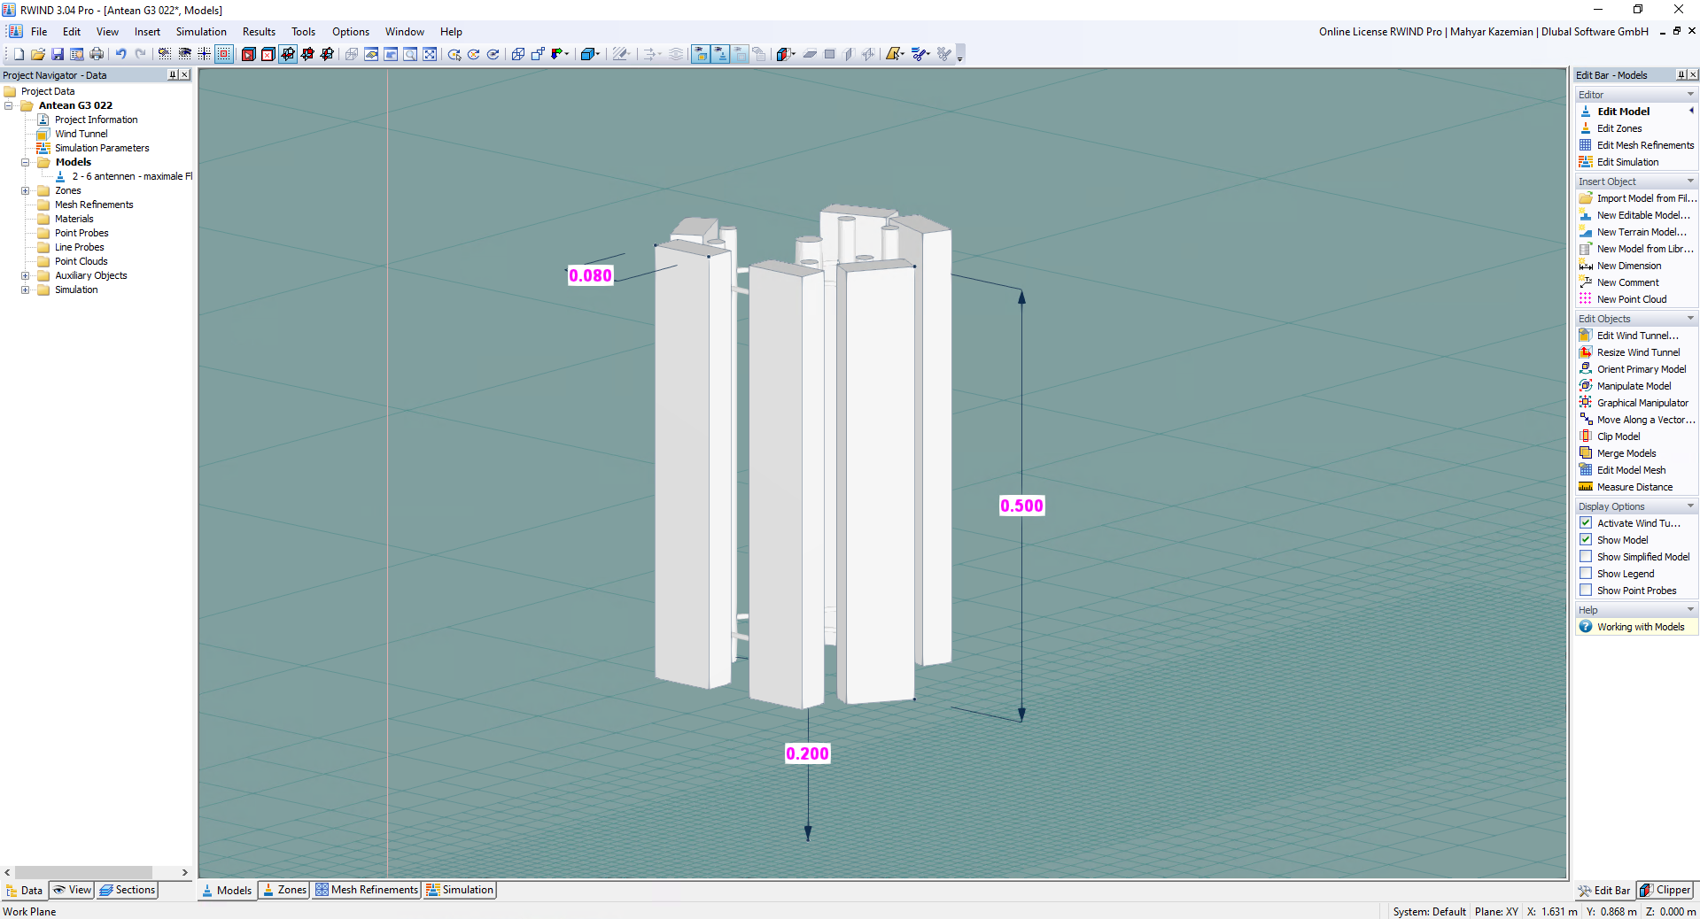Click the Graphical Manipulator icon
Viewport: 1700px width, 919px height.
click(1586, 403)
